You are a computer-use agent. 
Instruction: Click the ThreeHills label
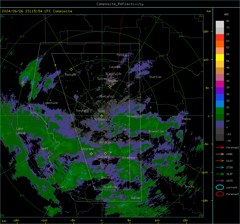click(134, 116)
